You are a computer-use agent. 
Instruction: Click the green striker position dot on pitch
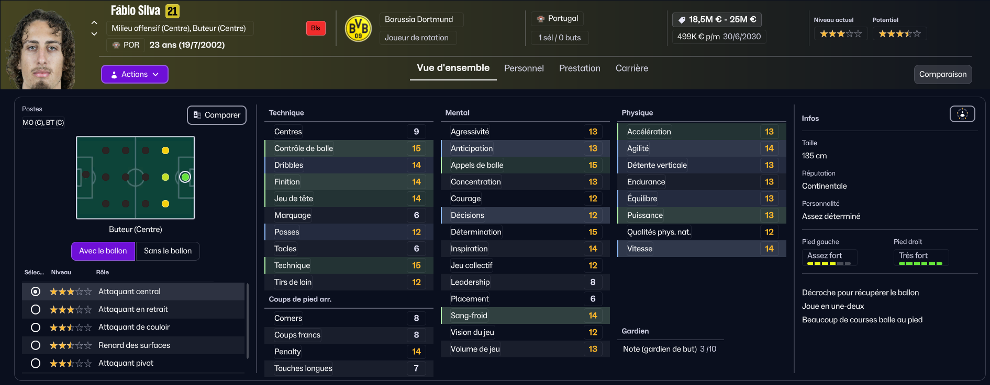(x=185, y=177)
